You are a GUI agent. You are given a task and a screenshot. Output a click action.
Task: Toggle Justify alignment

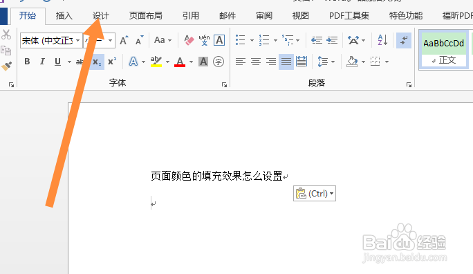tap(286, 62)
